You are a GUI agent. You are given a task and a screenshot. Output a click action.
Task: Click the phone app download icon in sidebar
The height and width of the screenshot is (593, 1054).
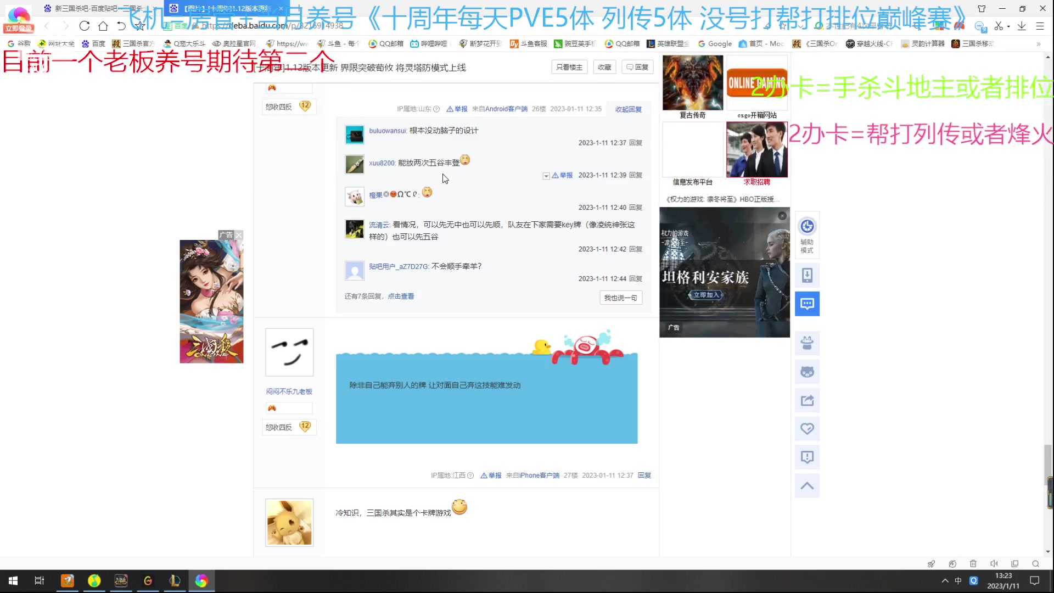[x=807, y=275]
